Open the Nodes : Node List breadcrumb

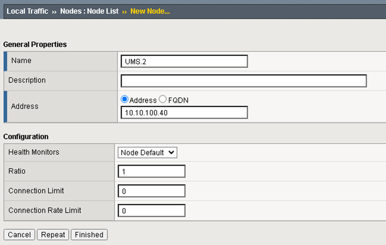[x=89, y=11]
